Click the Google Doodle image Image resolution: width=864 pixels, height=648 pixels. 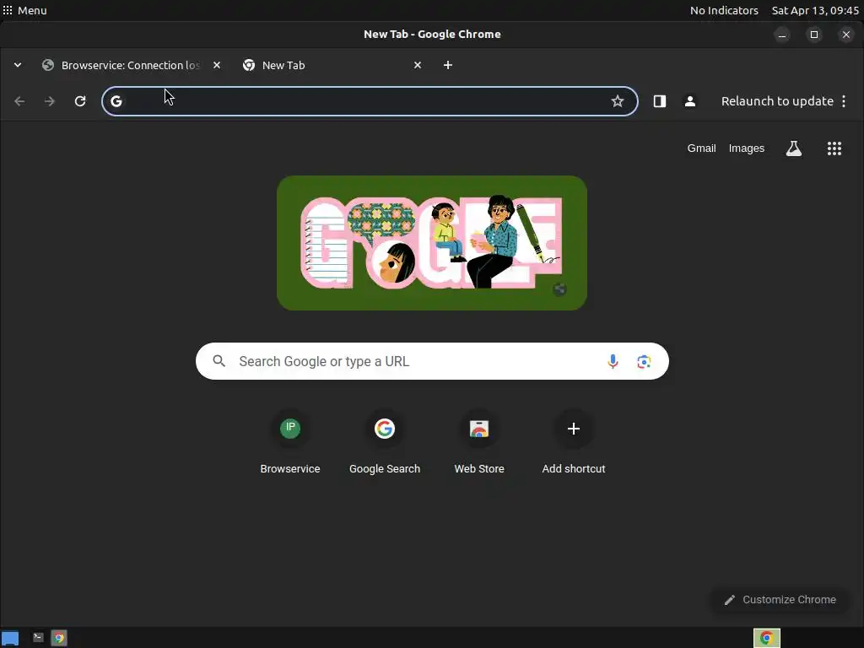click(431, 243)
